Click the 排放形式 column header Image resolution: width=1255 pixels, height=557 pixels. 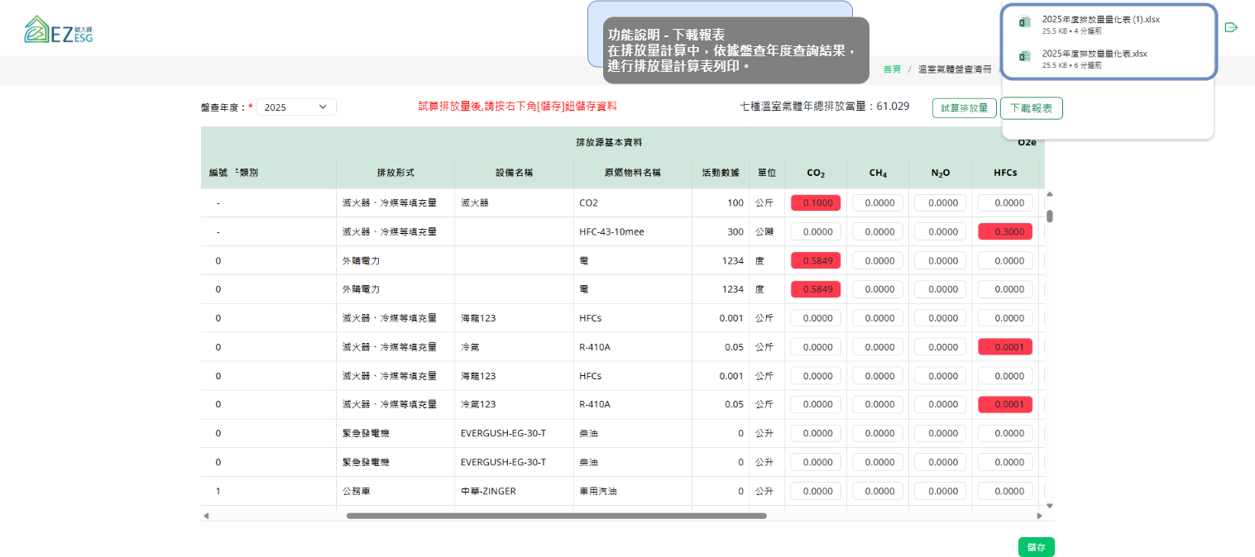pos(395,173)
